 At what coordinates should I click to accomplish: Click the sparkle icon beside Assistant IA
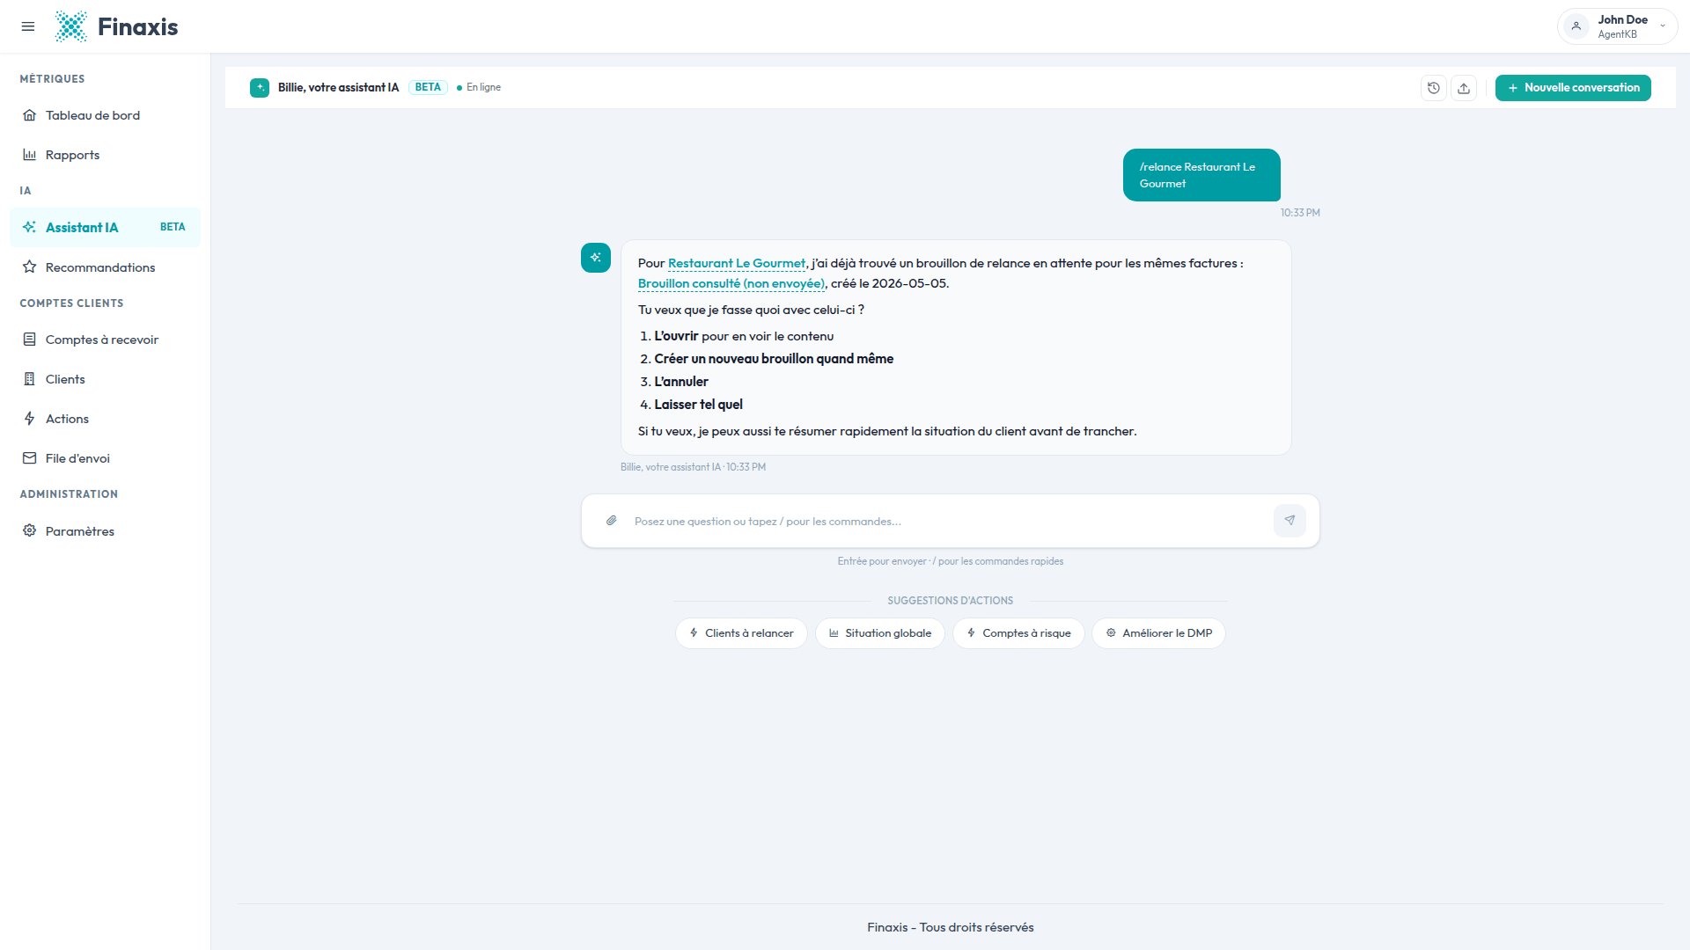click(30, 227)
